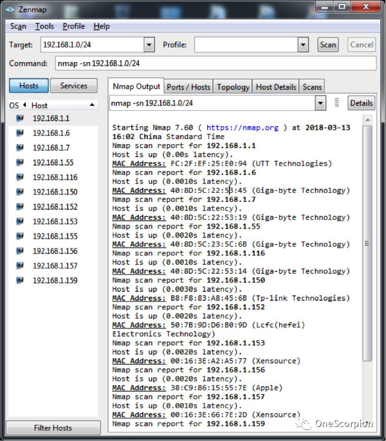This screenshot has height=441, width=386.
Task: Click MAC text B8:F8:83:A8:45:6B in output
Action: pos(209,298)
